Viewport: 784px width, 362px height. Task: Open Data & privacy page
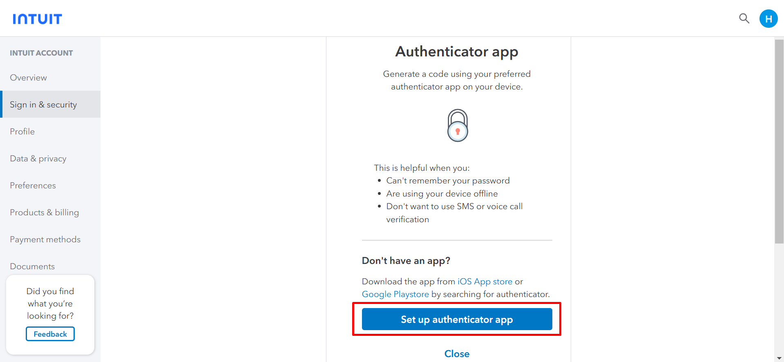click(38, 159)
